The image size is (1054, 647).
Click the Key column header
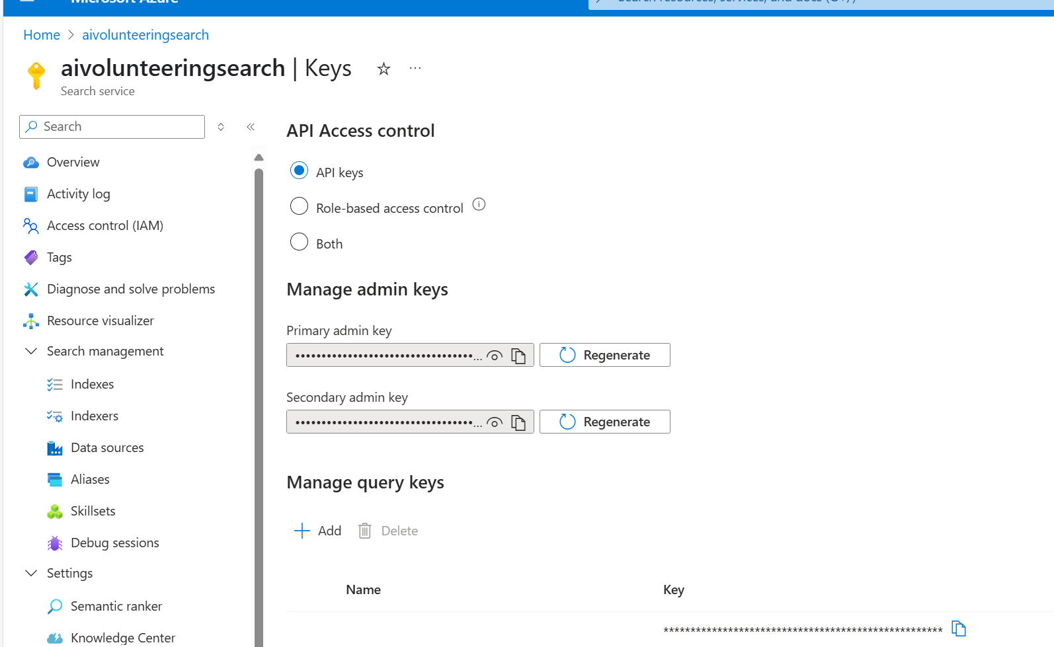[674, 590]
